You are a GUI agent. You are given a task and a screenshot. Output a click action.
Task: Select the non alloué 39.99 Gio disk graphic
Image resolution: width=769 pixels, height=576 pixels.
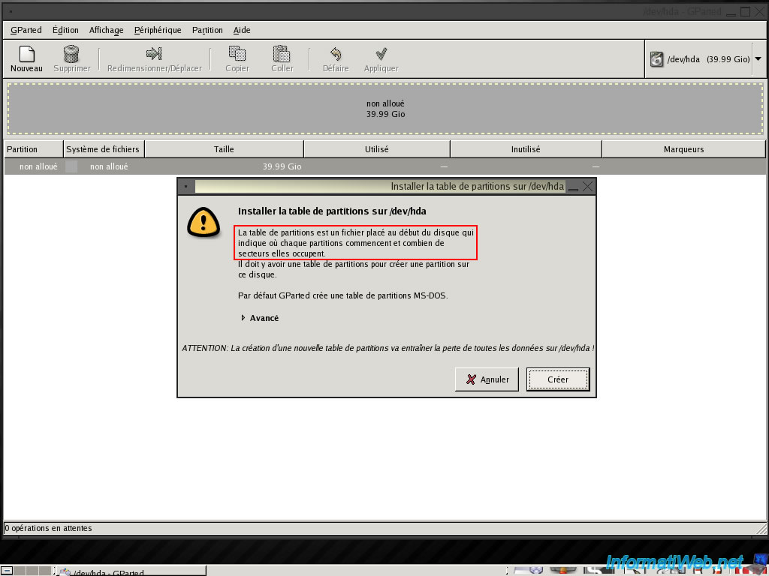tap(385, 109)
